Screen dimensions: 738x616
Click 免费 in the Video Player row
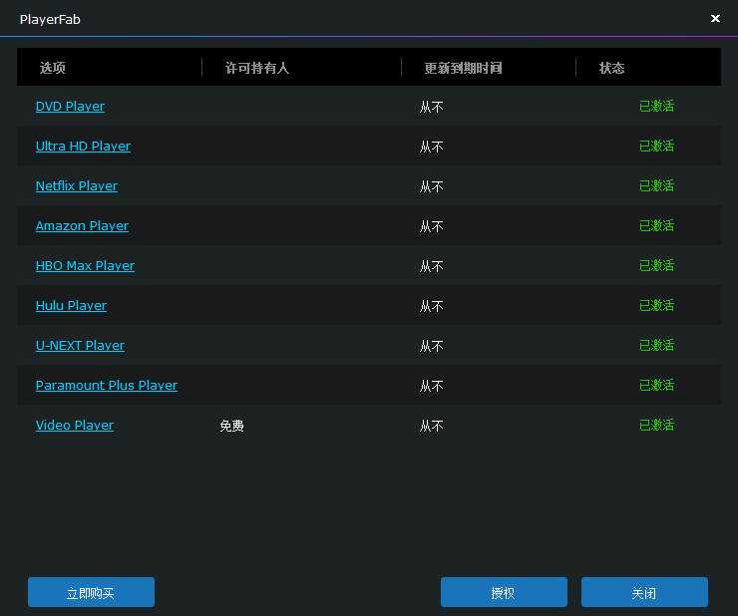pyautogui.click(x=231, y=426)
